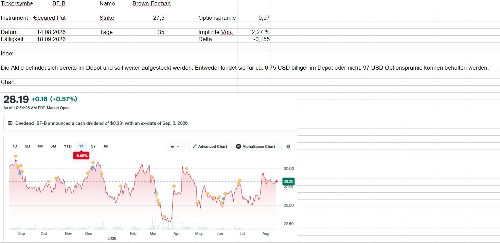The height and width of the screenshot is (243, 500).
Task: Select the Fälligkeit date cell 18.09.2026
Action: [x=50, y=39]
